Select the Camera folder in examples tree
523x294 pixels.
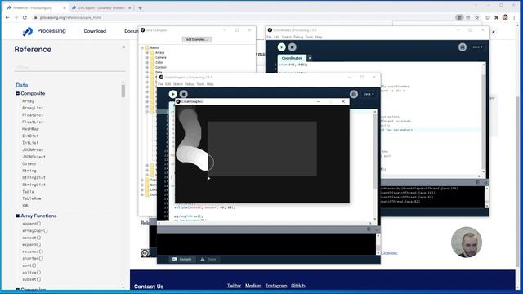(x=161, y=57)
